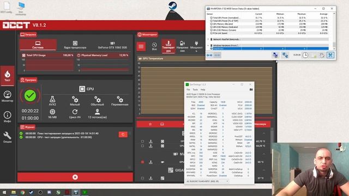349x196 pixels.
Task: Click the Максимум column header in OCCT
Action: click(x=261, y=124)
